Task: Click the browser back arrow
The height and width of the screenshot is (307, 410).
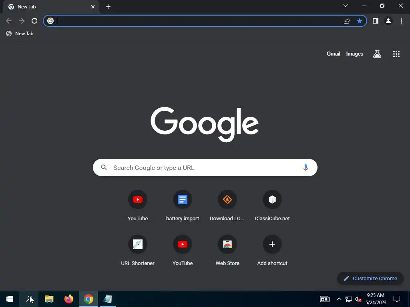Action: pos(9,21)
